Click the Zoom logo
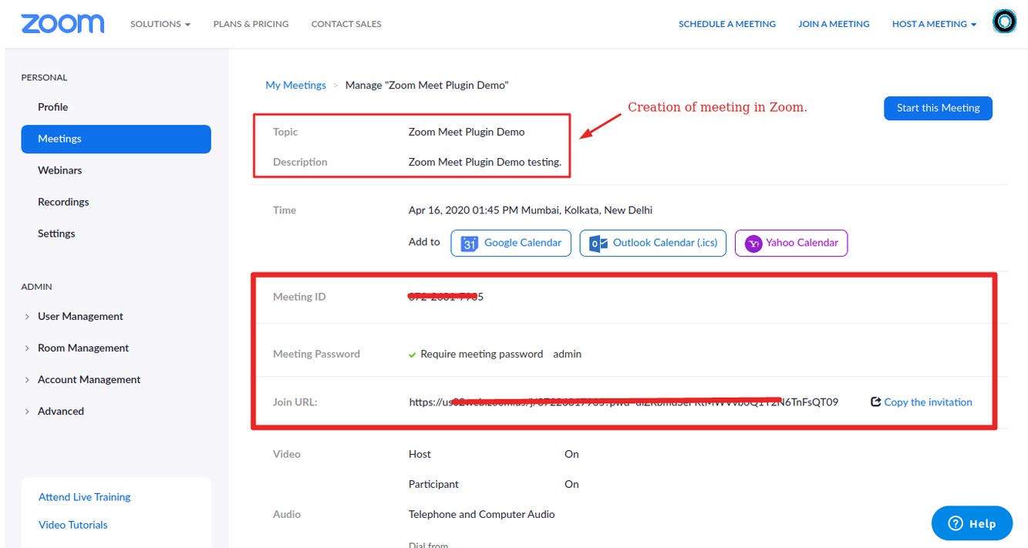The height and width of the screenshot is (548, 1028). (62, 23)
